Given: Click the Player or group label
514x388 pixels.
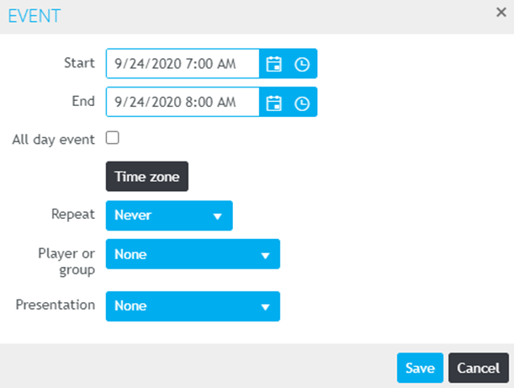Looking at the screenshot, I should tap(66, 260).
